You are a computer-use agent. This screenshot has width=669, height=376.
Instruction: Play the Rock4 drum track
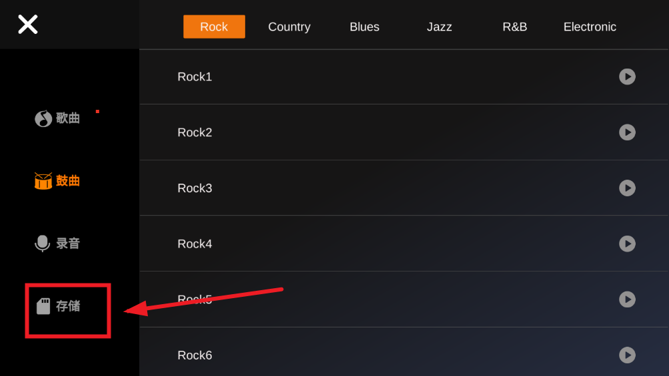(x=627, y=244)
